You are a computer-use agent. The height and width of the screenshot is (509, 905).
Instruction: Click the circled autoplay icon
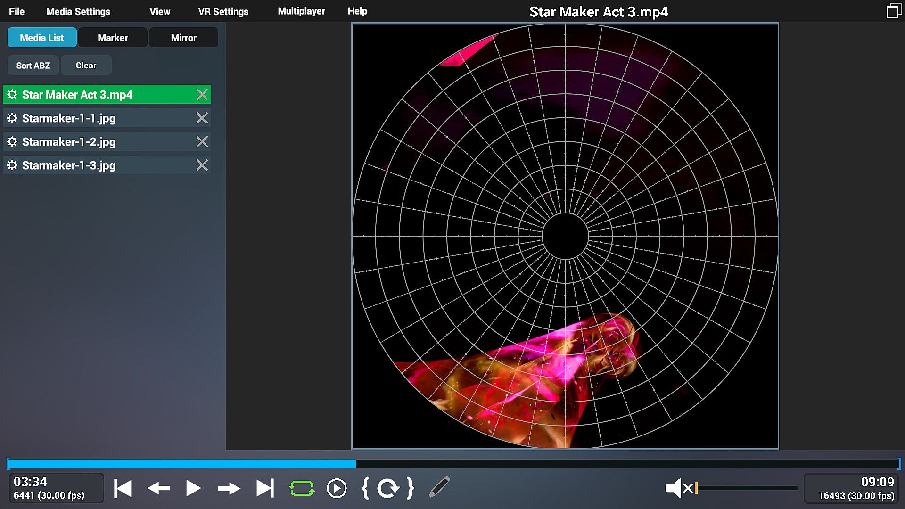click(337, 488)
